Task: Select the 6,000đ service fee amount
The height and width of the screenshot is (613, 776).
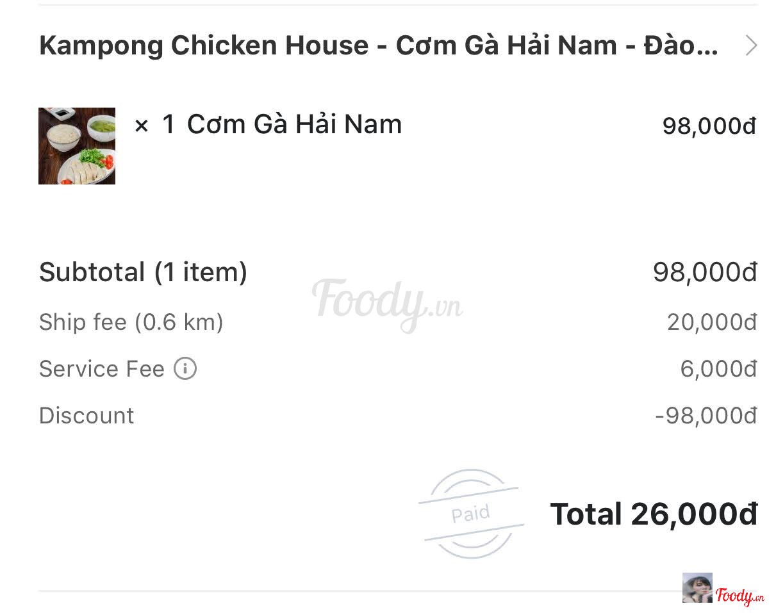Action: coord(718,369)
